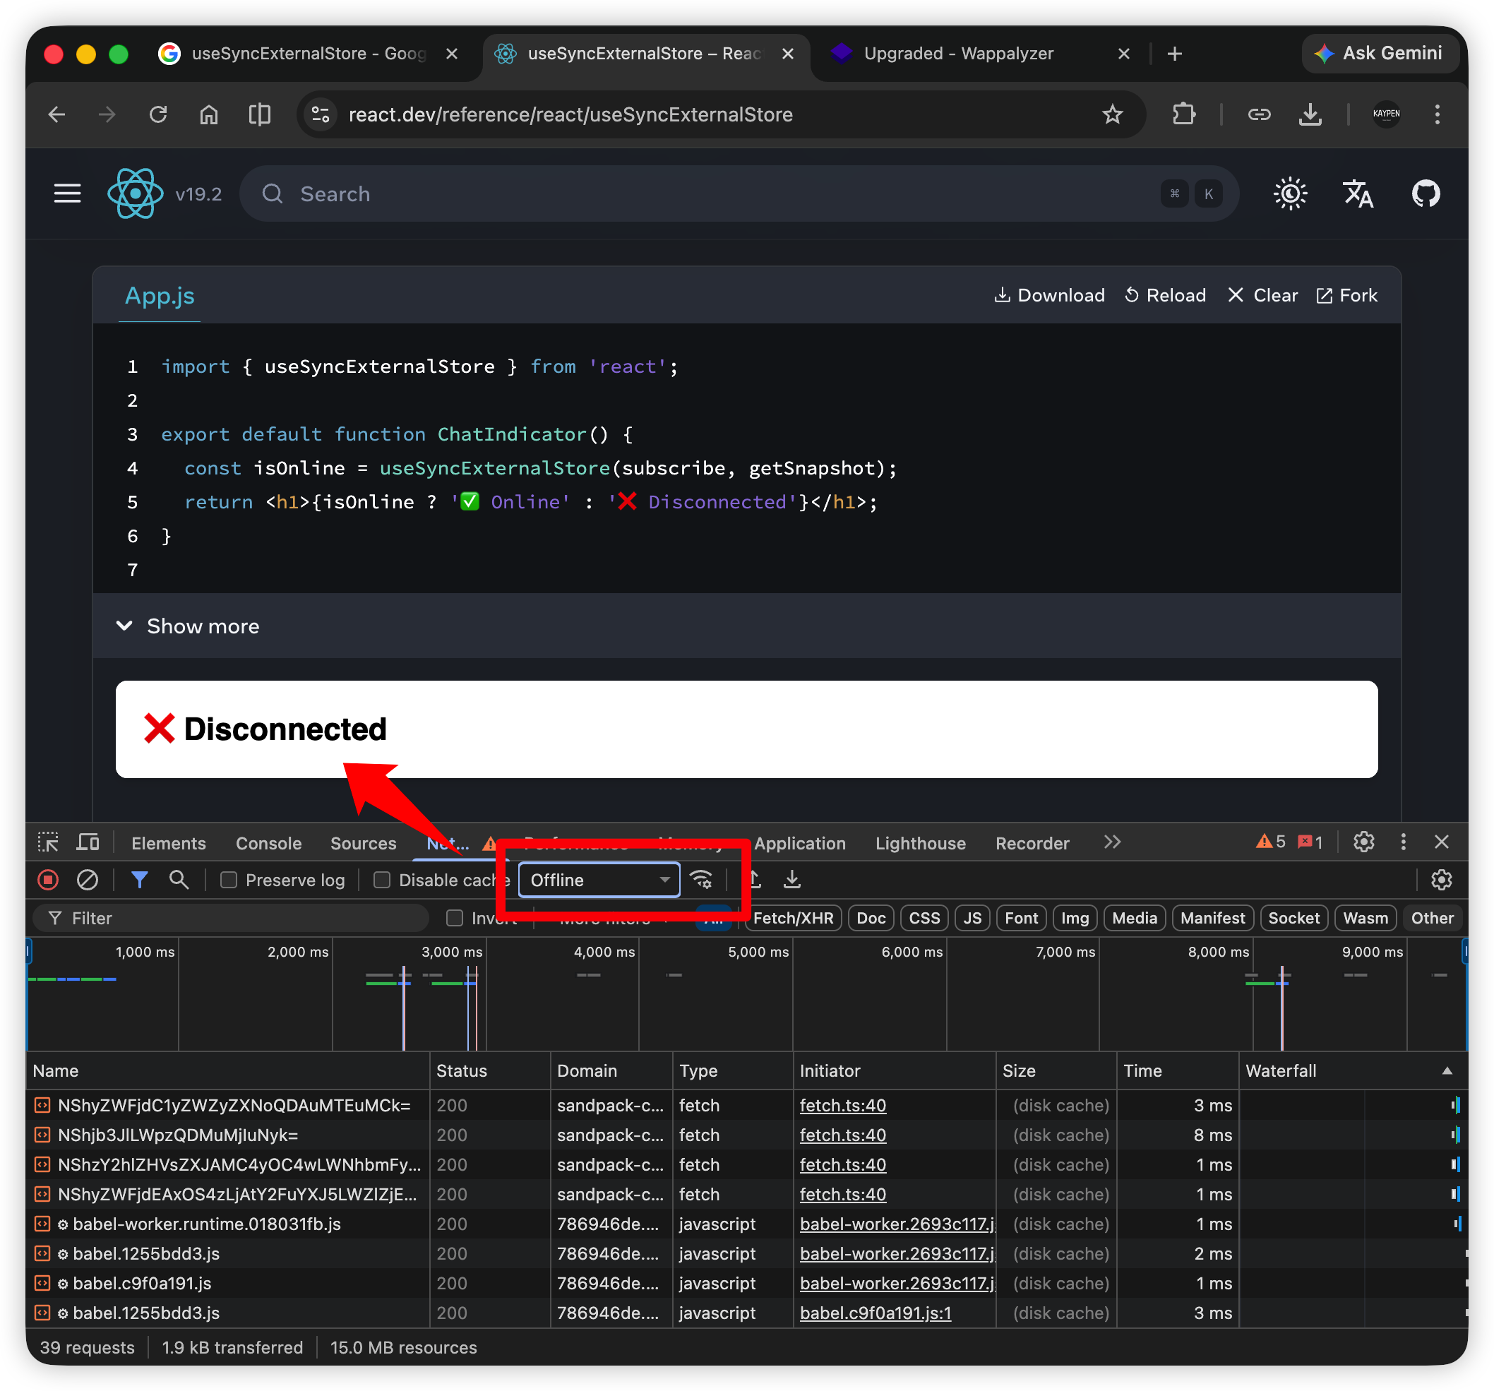The image size is (1494, 1391).
Task: Open the GitHub repository icon
Action: [1425, 194]
